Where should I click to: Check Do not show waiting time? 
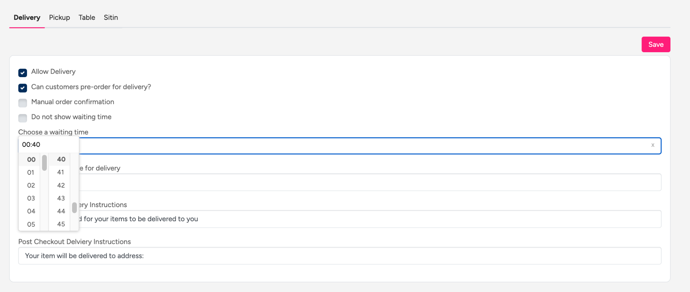click(23, 118)
